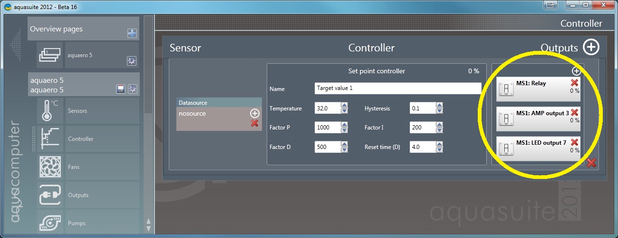Click the Name field containing Target value 1
The height and width of the screenshot is (238, 618).
coord(397,89)
